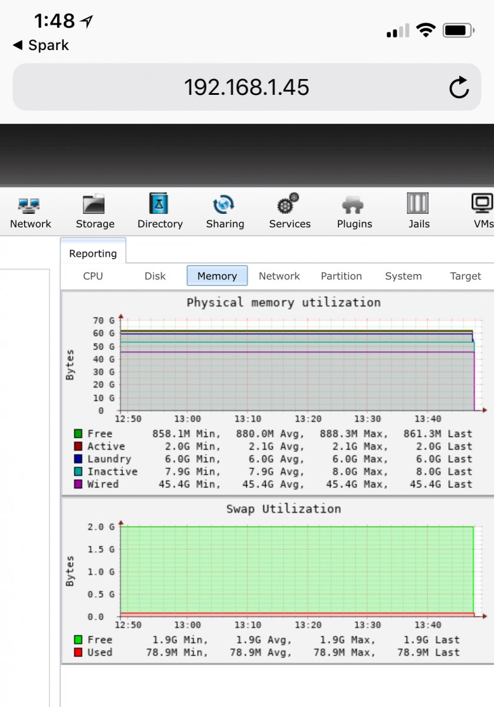Screen dimensions: 494x707
Task: Switch to the Disk reporting tab
Action: (x=155, y=276)
